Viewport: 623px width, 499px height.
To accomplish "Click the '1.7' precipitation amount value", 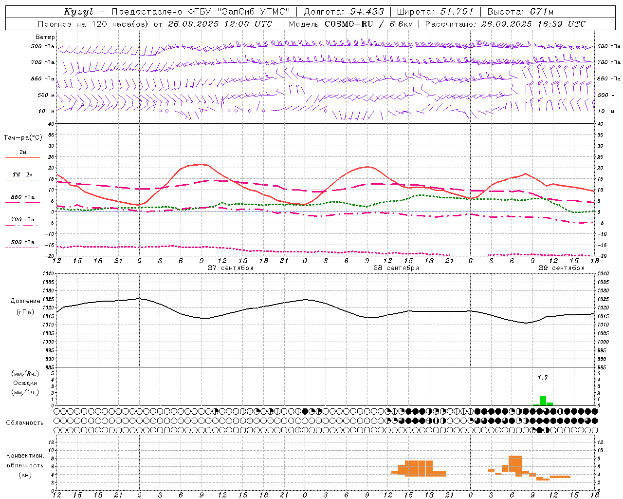I will click(543, 377).
